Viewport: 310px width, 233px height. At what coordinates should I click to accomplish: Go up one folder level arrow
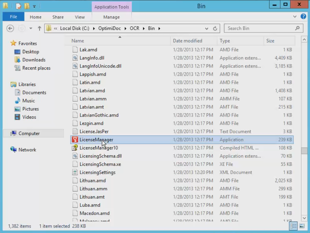[x=39, y=29]
